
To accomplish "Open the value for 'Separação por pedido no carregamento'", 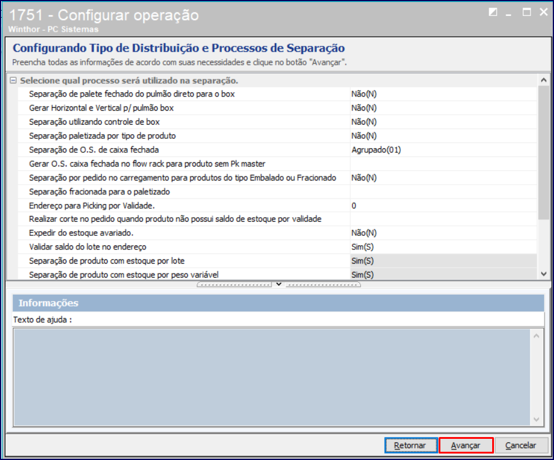I will tap(443, 178).
